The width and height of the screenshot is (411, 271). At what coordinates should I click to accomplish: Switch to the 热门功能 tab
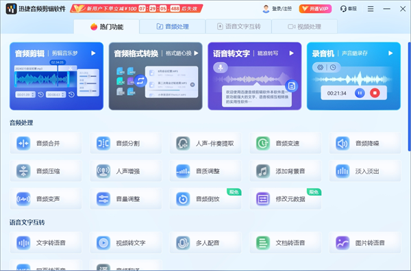pos(107,27)
